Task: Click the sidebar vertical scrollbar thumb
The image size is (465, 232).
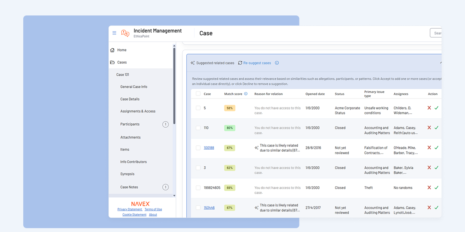Action: click(174, 86)
